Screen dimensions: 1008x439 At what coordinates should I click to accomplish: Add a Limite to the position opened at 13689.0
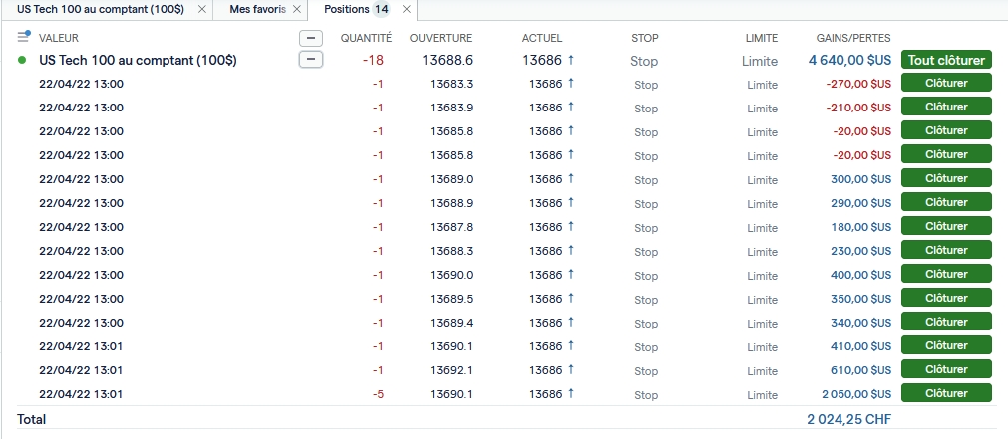[762, 180]
